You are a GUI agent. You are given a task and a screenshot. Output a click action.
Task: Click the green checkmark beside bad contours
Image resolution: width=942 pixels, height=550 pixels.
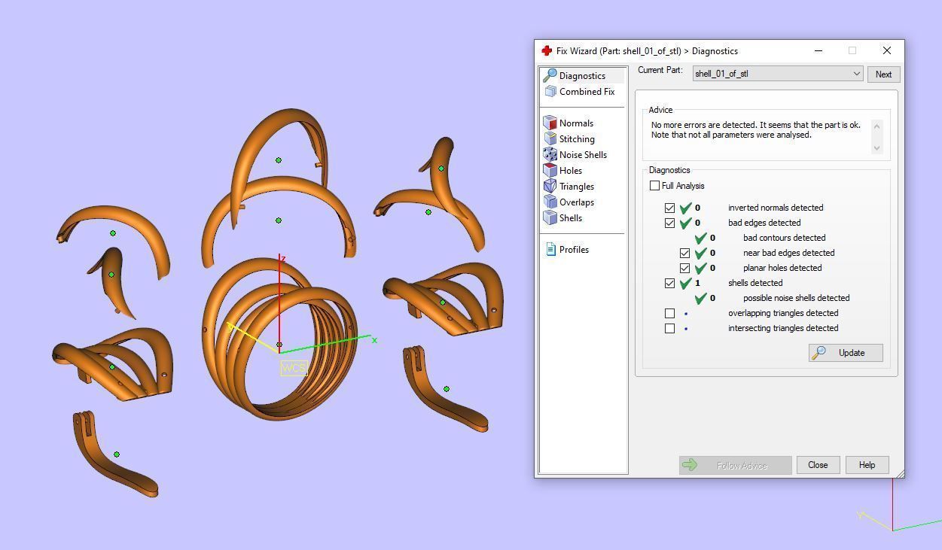pyautogui.click(x=700, y=238)
